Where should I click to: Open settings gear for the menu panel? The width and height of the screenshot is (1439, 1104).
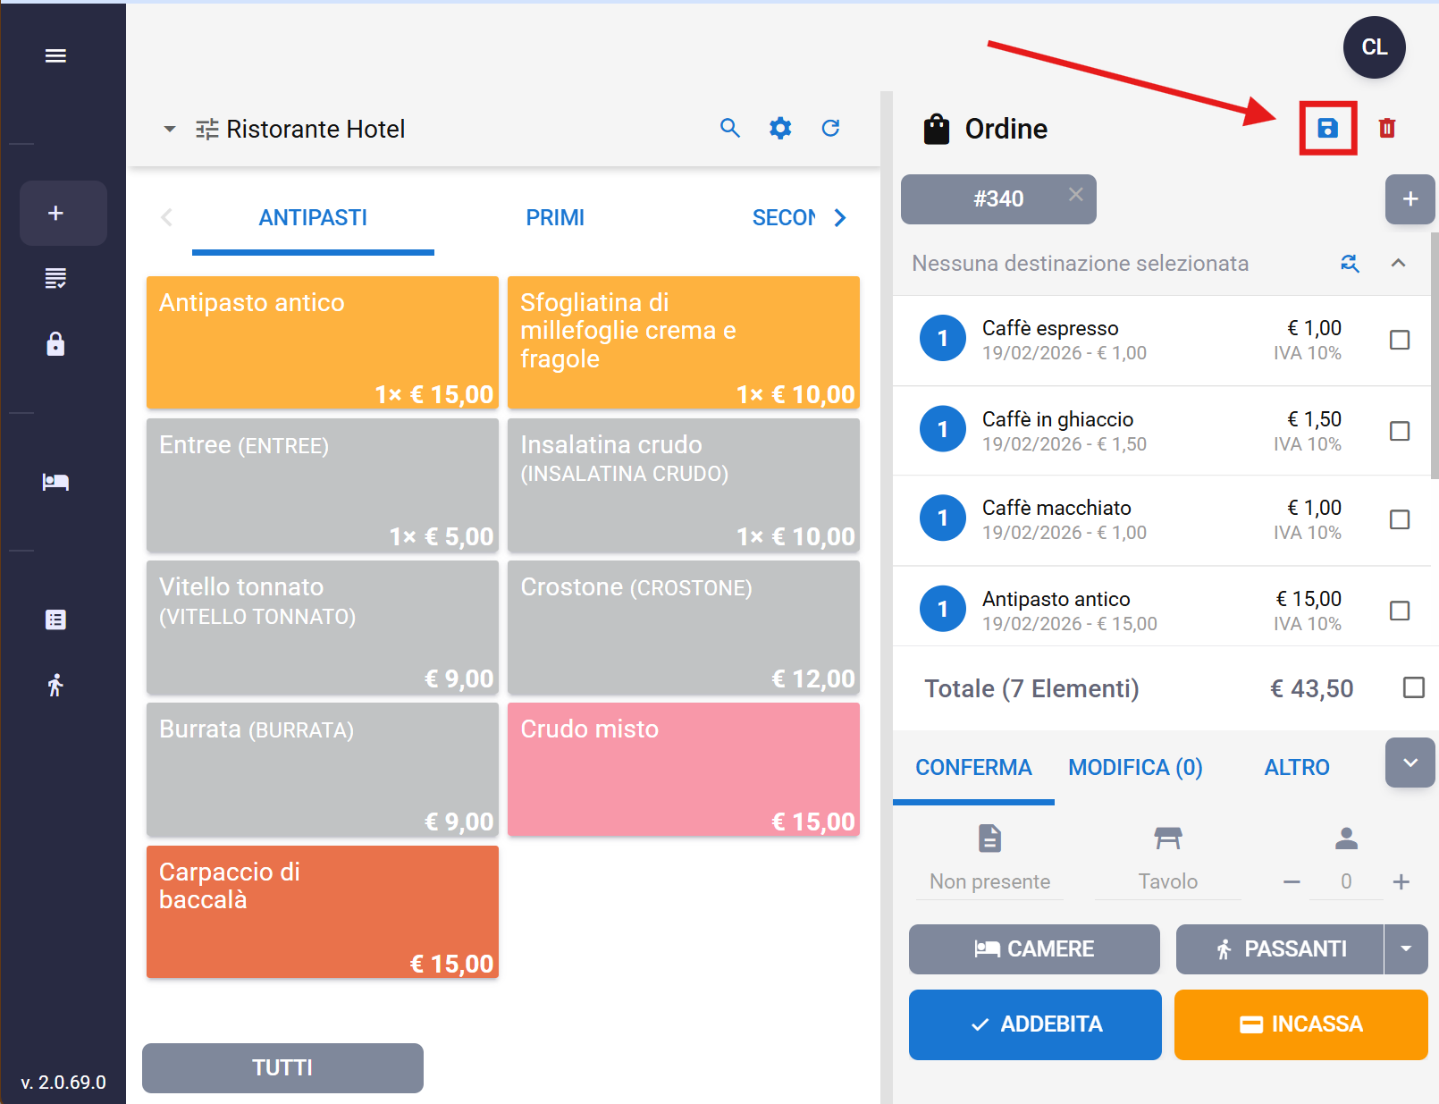click(780, 129)
